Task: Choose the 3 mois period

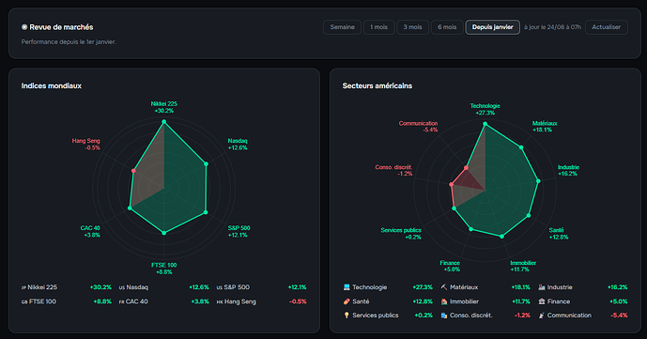Action: coord(412,27)
